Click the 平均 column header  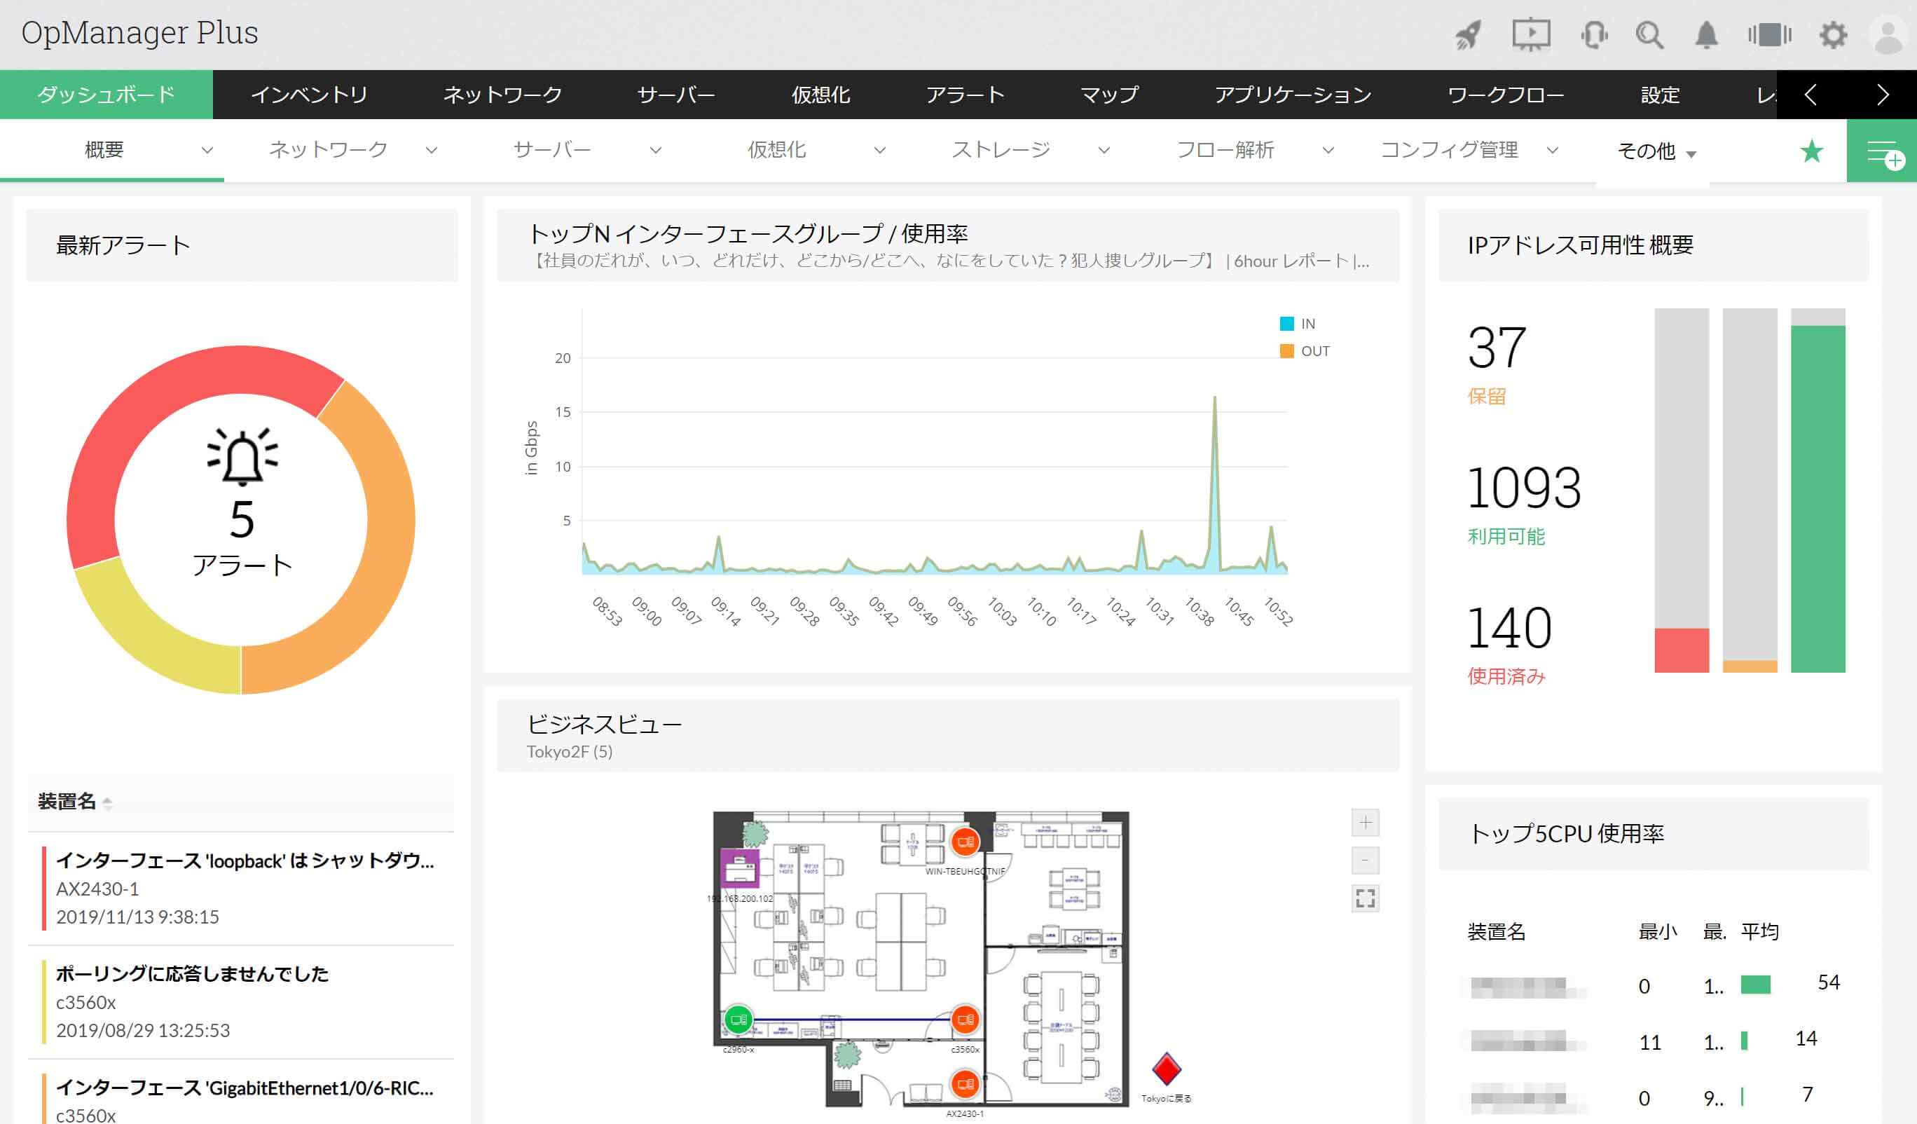point(1759,932)
